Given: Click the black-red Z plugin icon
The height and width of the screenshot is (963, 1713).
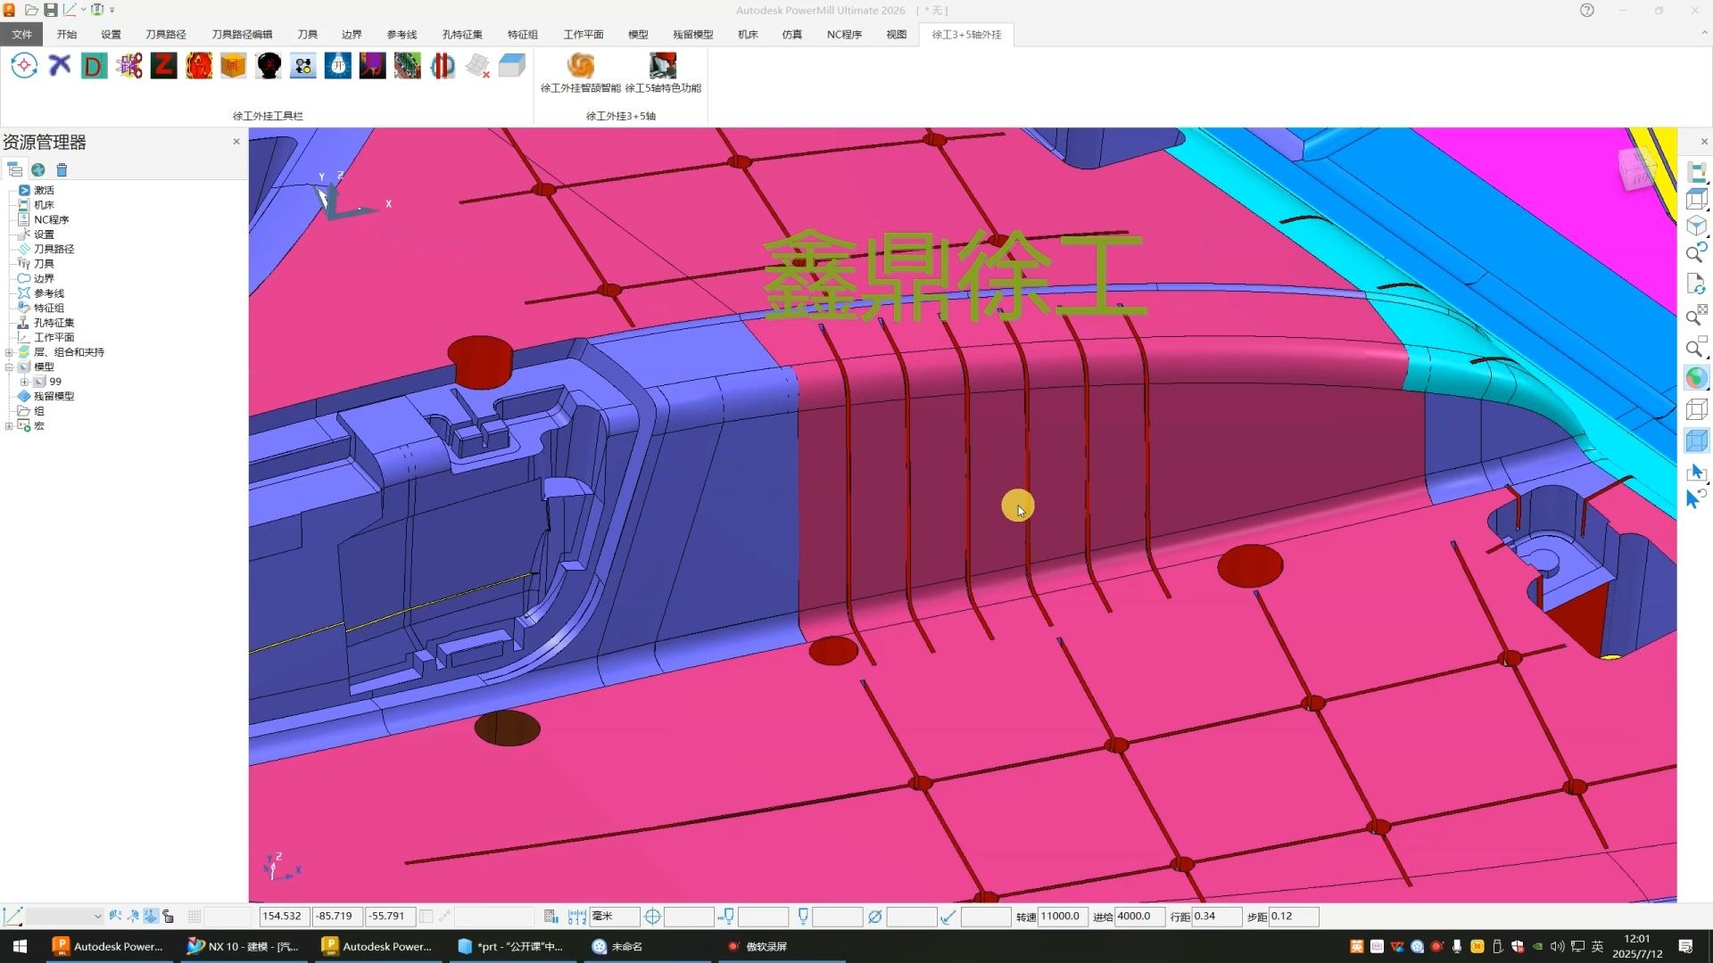Looking at the screenshot, I should tap(164, 66).
